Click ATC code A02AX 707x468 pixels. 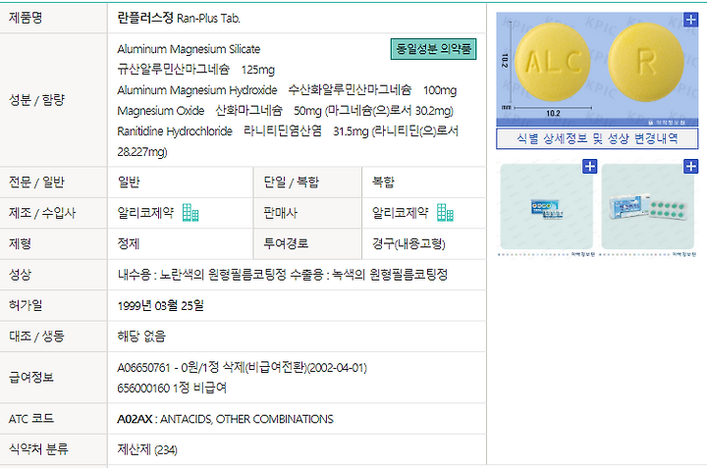(x=135, y=419)
